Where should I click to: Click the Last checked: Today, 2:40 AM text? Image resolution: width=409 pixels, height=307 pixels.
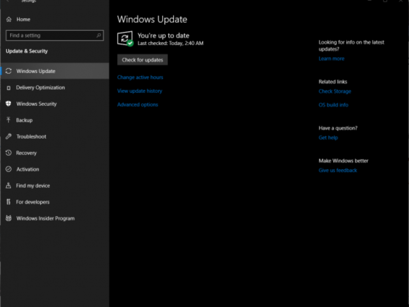(170, 43)
